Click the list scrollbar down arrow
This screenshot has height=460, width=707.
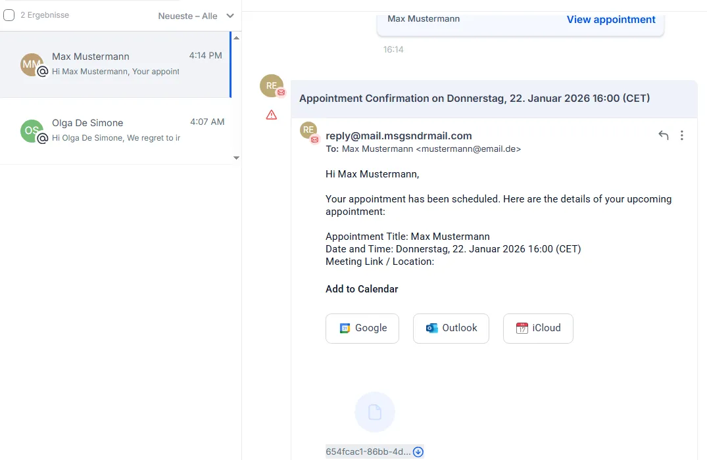(236, 158)
